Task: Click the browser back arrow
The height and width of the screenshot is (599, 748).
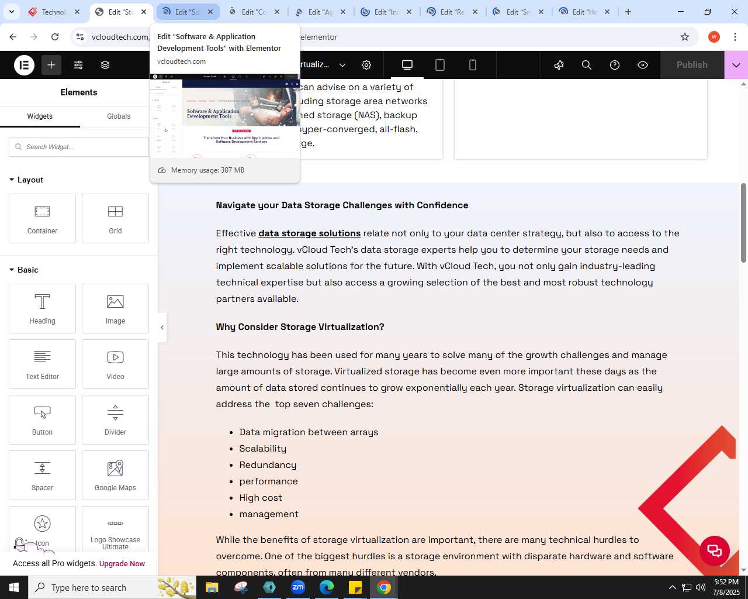Action: tap(13, 37)
